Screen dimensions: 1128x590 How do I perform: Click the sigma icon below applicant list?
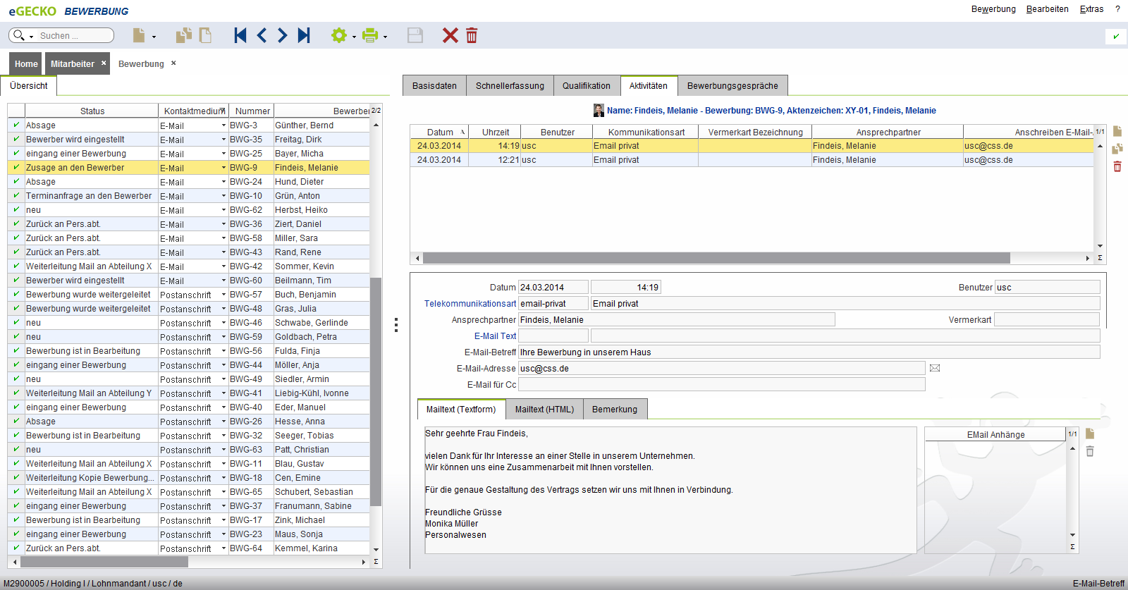[376, 562]
